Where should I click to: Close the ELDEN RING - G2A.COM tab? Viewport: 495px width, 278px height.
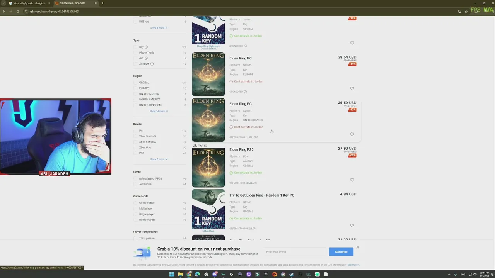click(96, 3)
